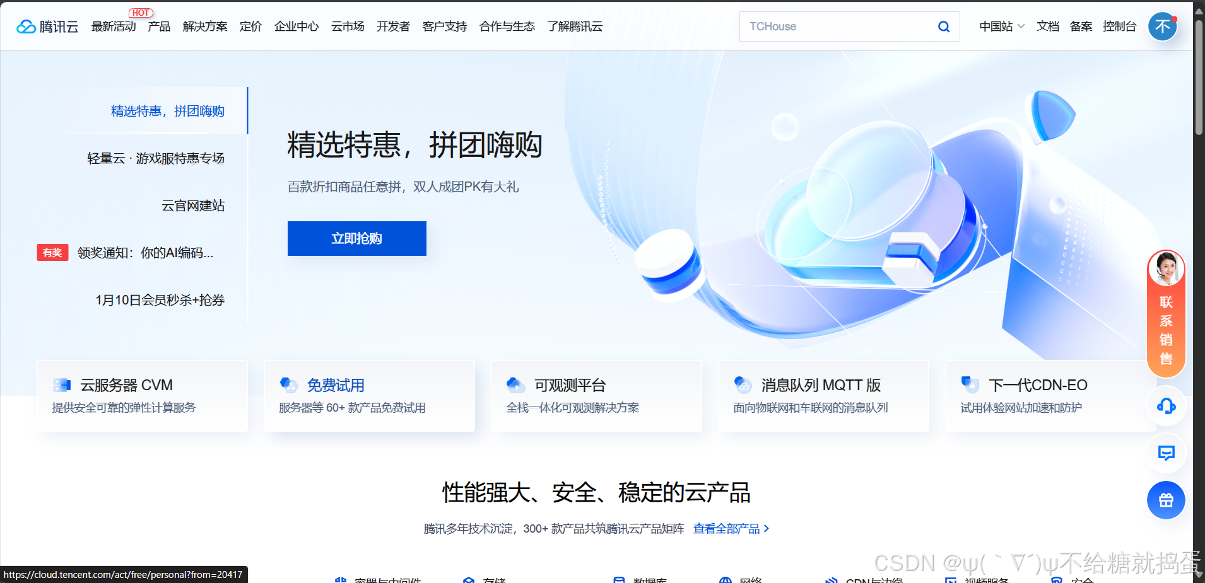Click the search magnifier icon
Image resolution: width=1205 pixels, height=583 pixels.
pos(944,26)
